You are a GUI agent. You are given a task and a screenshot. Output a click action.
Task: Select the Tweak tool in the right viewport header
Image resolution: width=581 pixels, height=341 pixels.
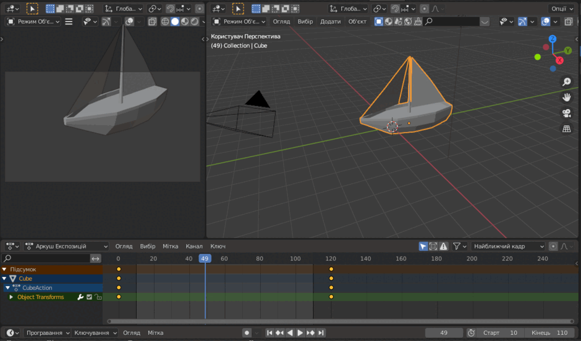click(x=238, y=9)
